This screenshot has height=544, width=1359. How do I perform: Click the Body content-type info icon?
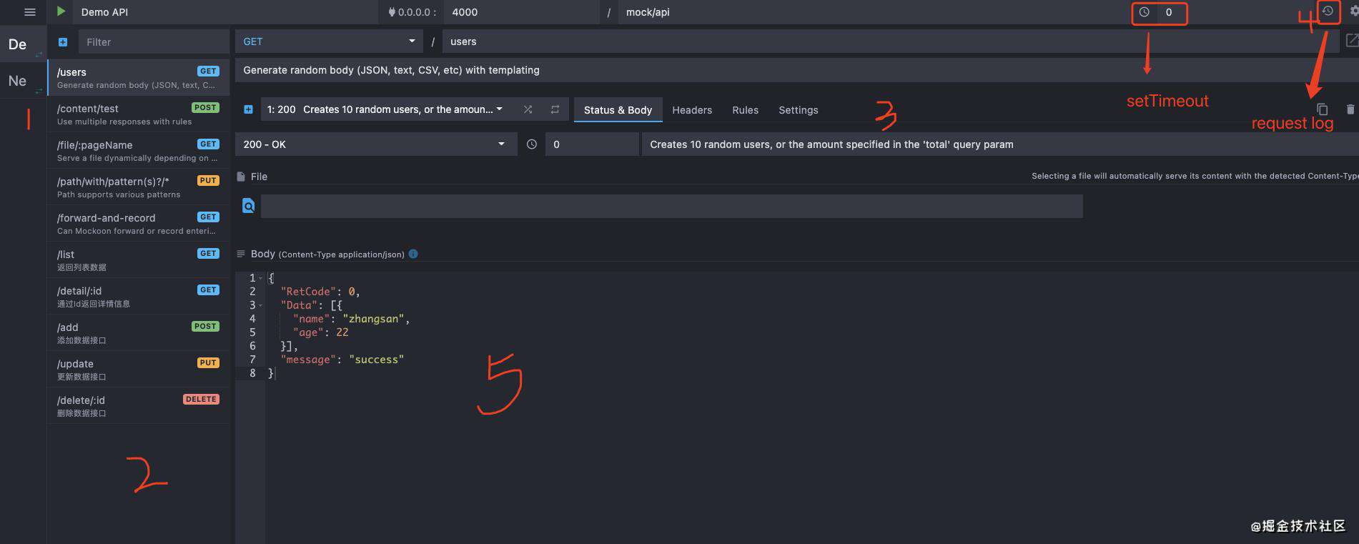click(x=413, y=254)
